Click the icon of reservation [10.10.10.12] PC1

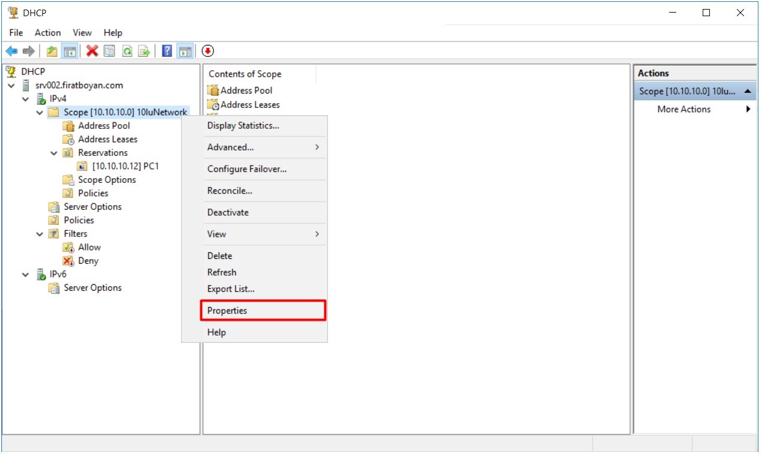83,166
